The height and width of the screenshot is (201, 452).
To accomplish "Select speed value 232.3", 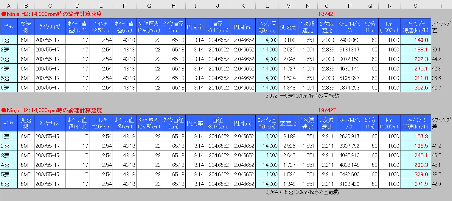I will pos(416,59).
